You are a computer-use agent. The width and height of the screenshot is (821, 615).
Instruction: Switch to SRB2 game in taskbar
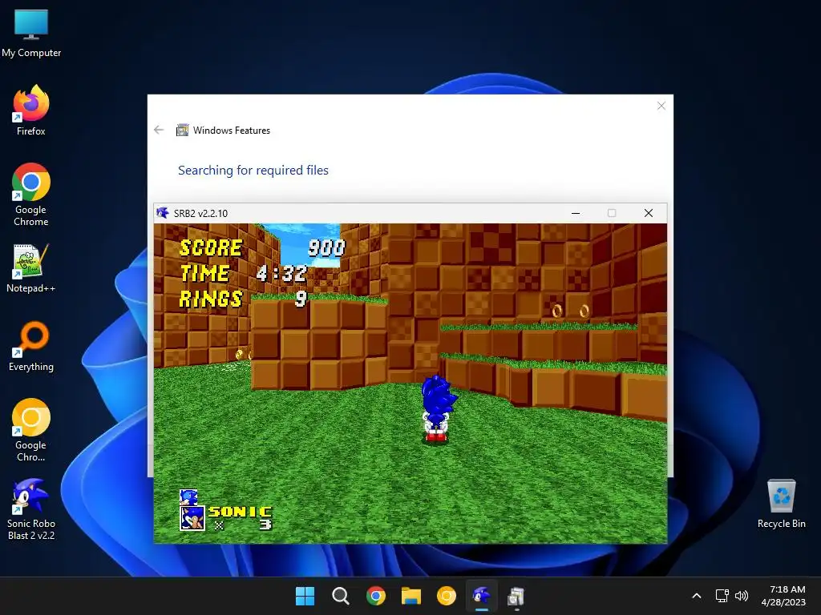click(x=482, y=596)
